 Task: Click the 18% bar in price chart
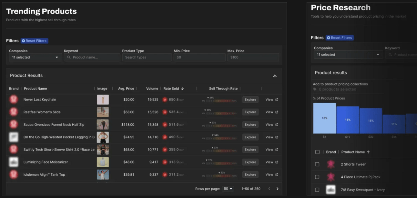[324, 118]
